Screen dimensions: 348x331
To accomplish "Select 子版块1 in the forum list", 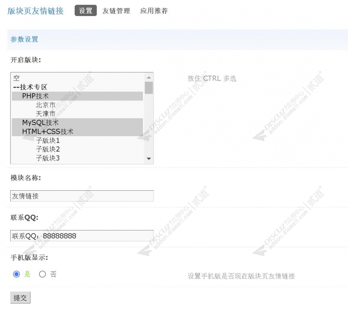I will click(77, 140).
